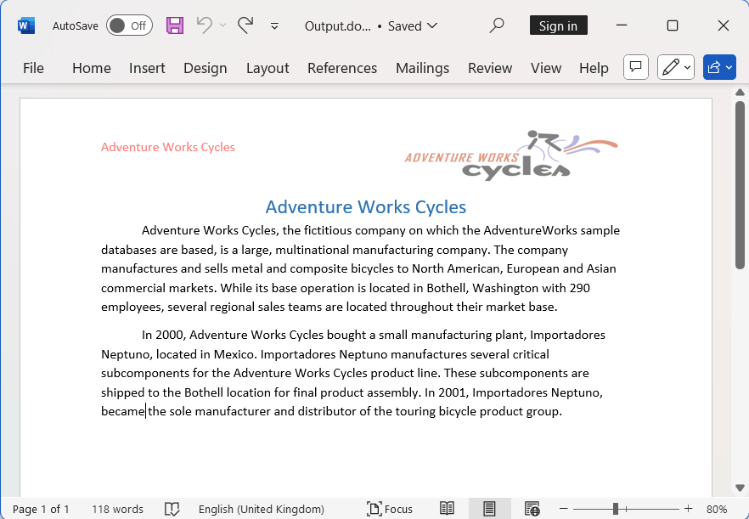The image size is (749, 519).
Task: Open the Mailings ribbon tab
Action: 422,68
